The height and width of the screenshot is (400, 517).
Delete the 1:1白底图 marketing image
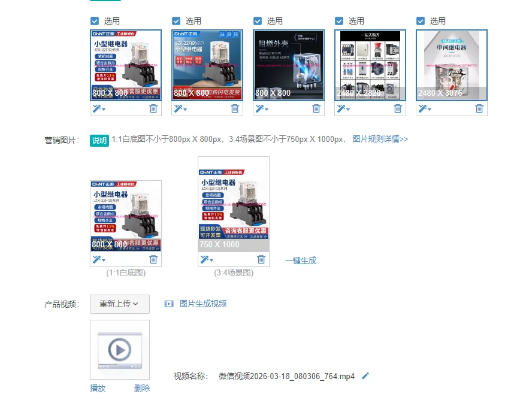153,259
